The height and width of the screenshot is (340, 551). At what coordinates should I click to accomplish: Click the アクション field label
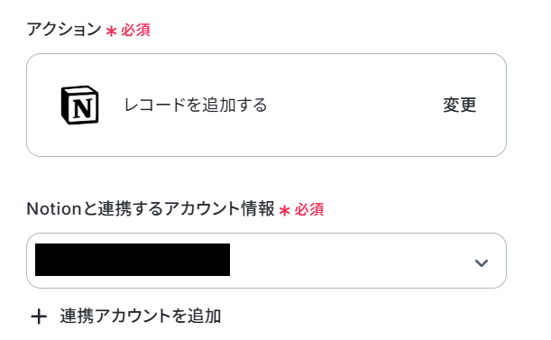coord(64,29)
